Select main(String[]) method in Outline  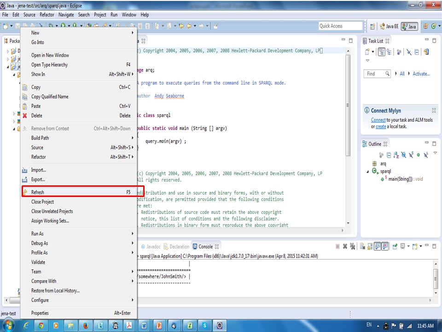[401, 179]
